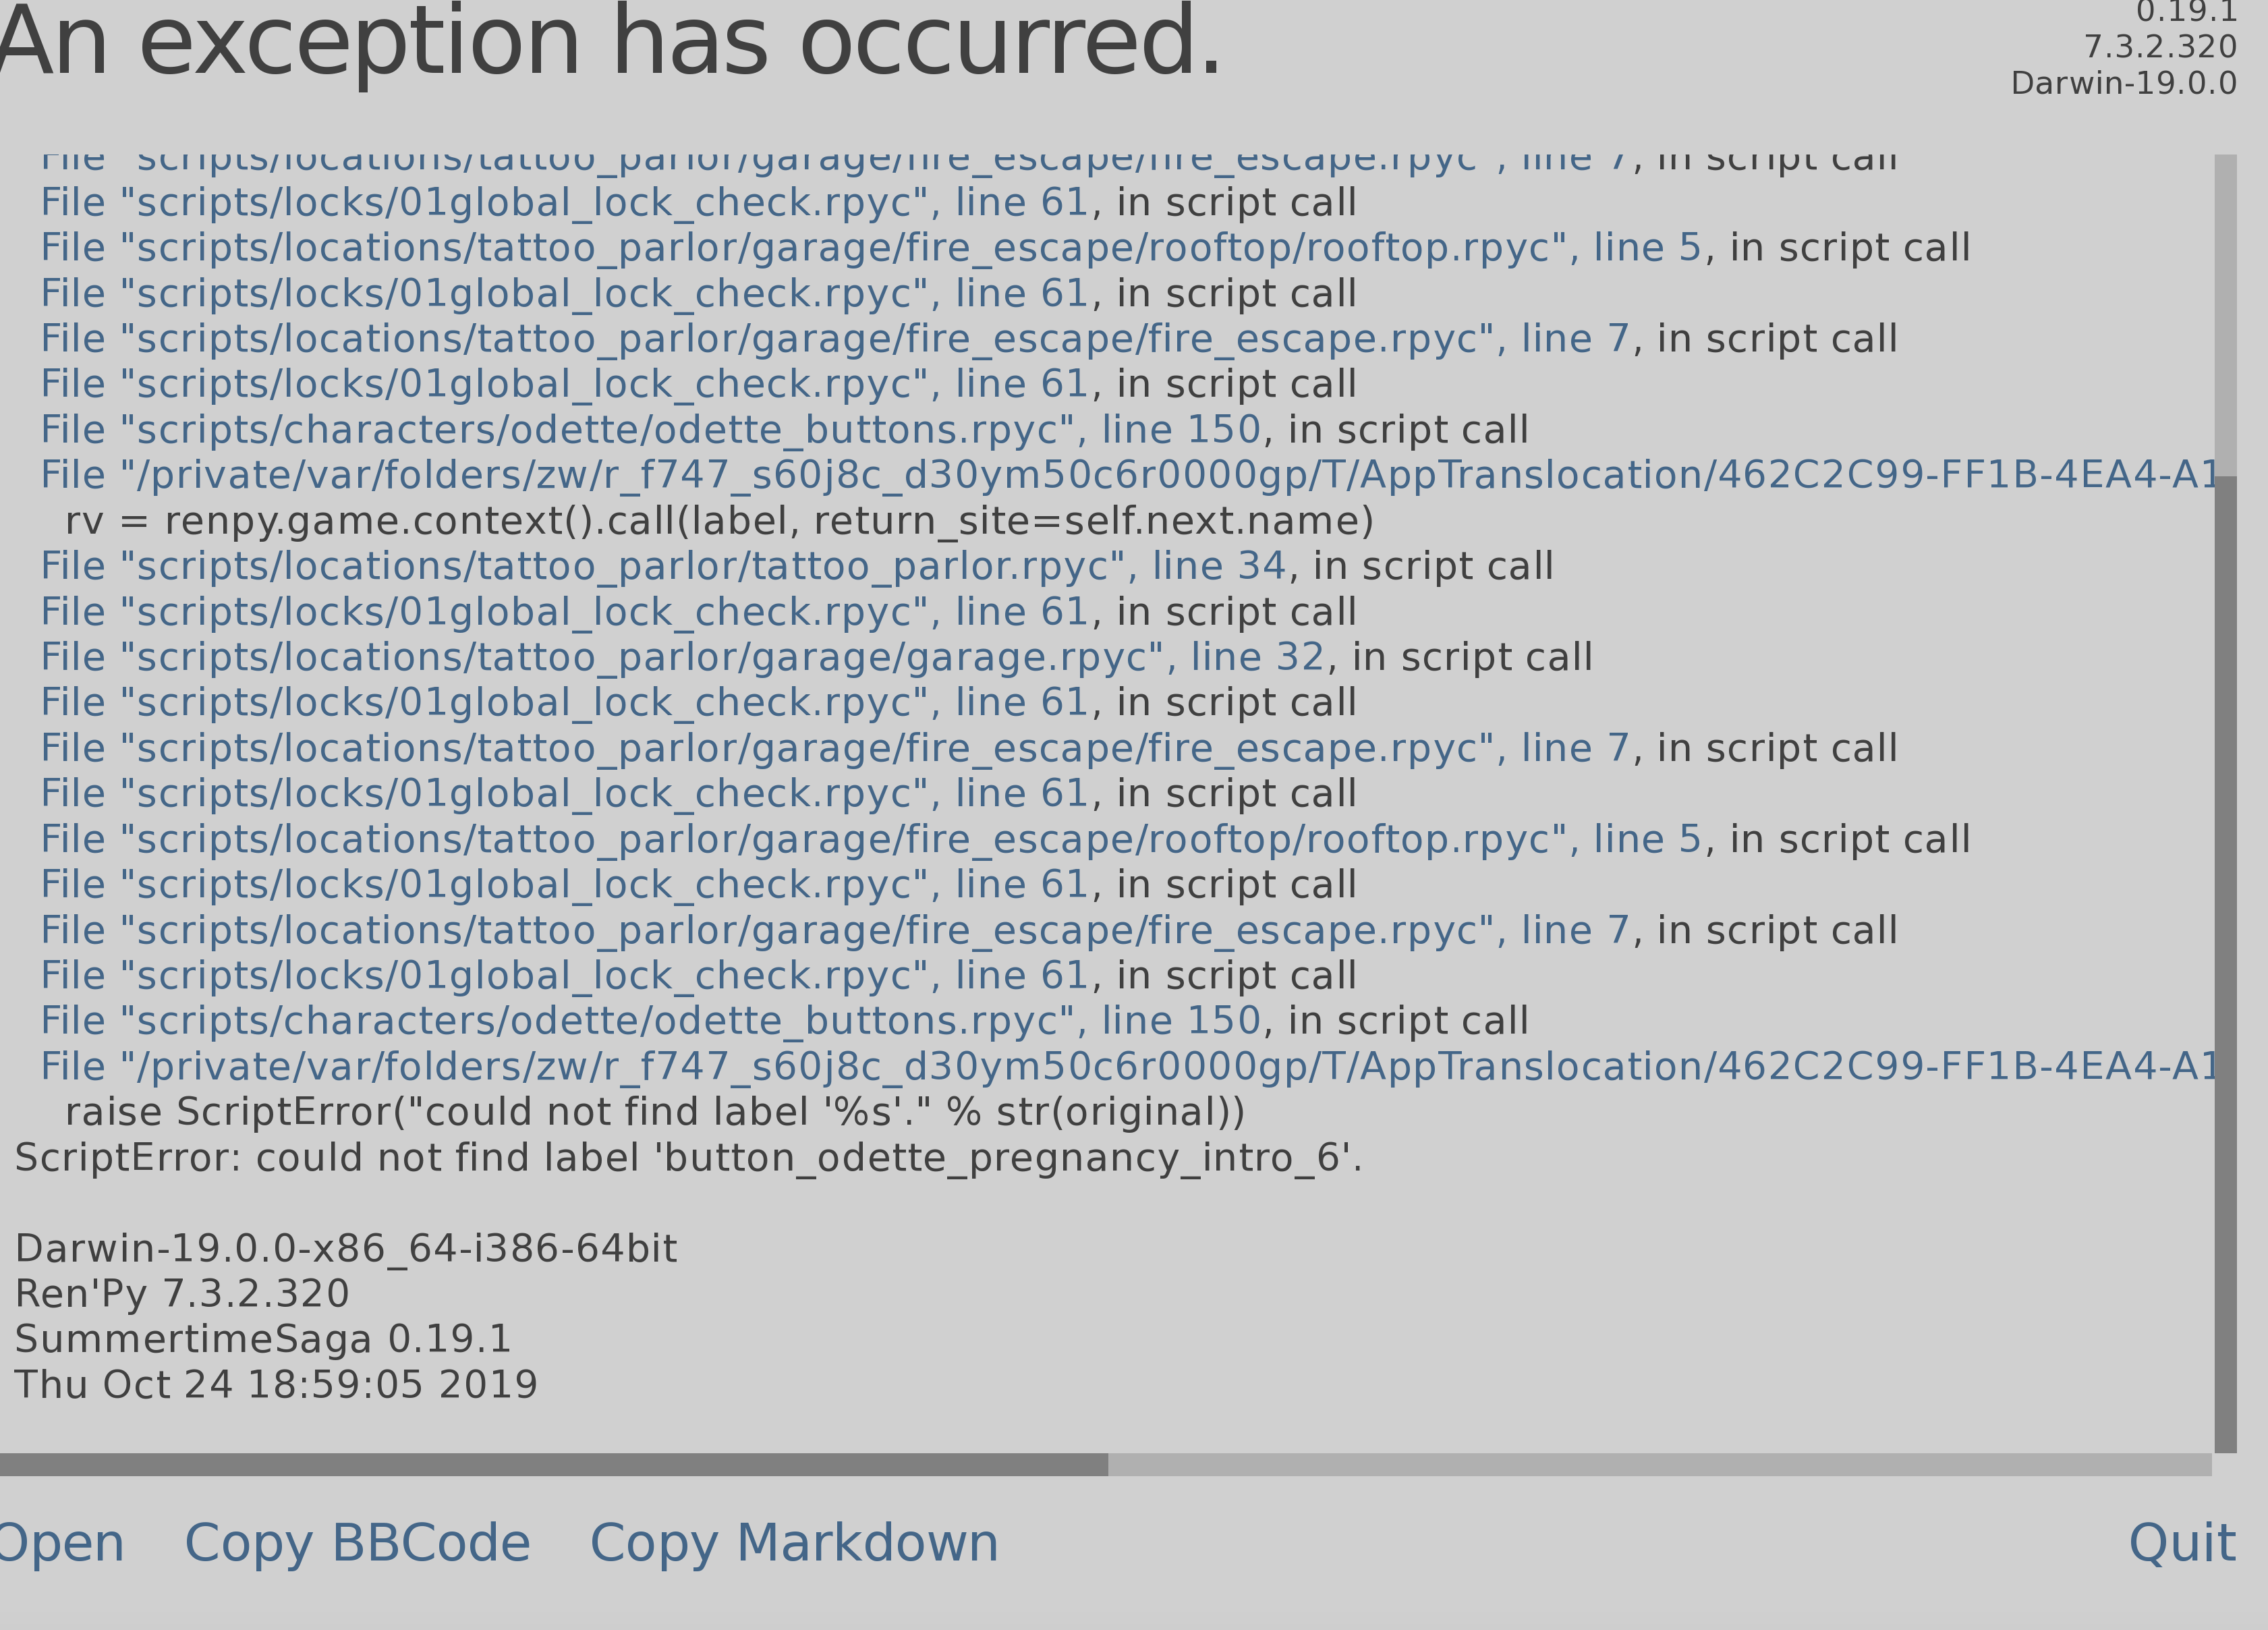The height and width of the screenshot is (1630, 2268).
Task: Copy the traceback as Markdown
Action: (794, 1543)
